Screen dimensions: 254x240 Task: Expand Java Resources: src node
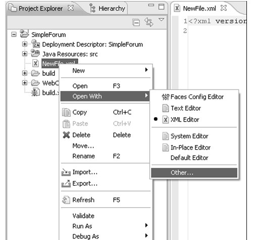(x=25, y=54)
